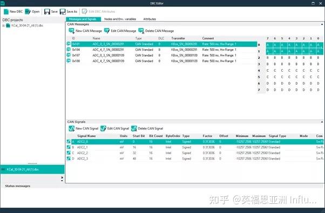Maximize the DBC Editor window
Viewport: 325px width, 213px height.
tap(313, 3)
